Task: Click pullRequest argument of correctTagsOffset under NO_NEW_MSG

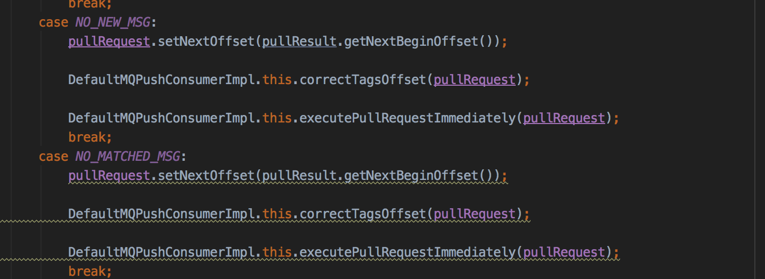Action: click(x=475, y=80)
